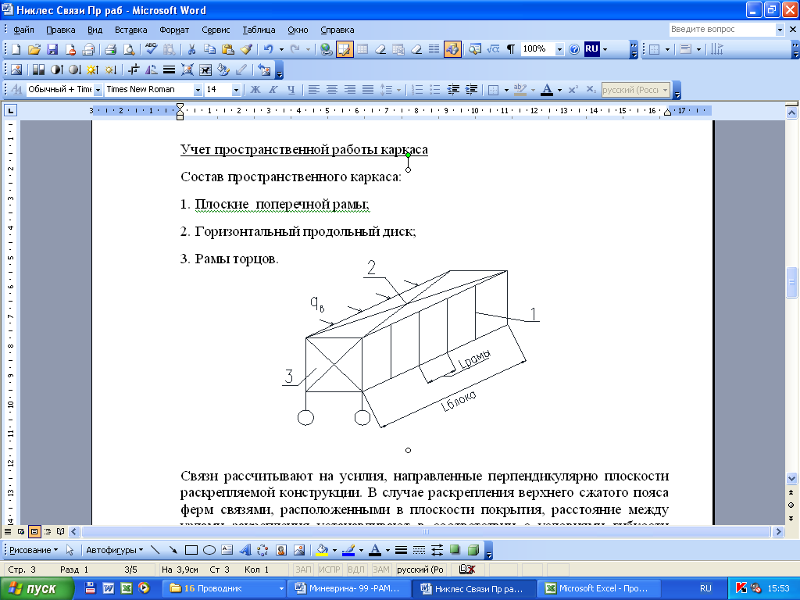The height and width of the screenshot is (600, 800).
Task: Rotate the picture left
Action: click(x=152, y=70)
